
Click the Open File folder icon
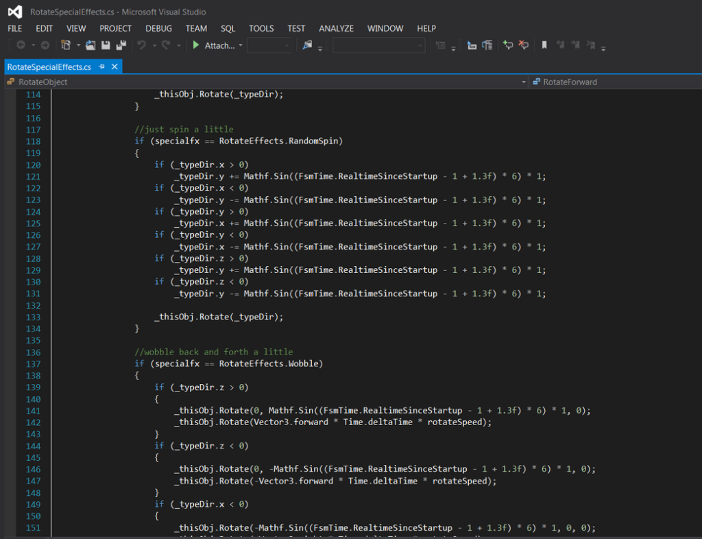tap(90, 45)
